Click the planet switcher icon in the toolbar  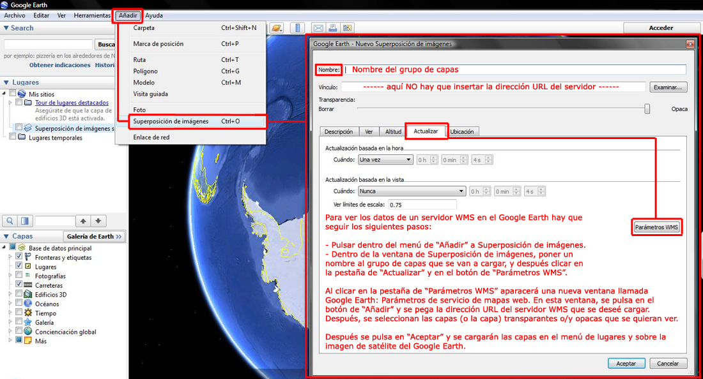point(277,27)
